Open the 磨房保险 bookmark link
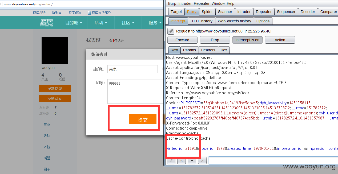The height and width of the screenshot is (174, 338). point(75,13)
